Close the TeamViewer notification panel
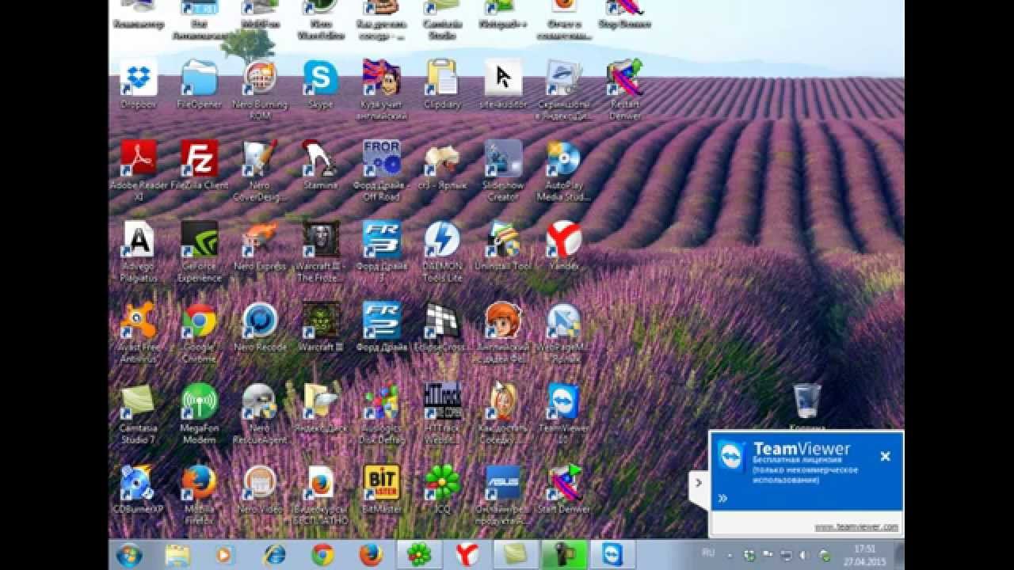Image resolution: width=1014 pixels, height=570 pixels. (886, 456)
